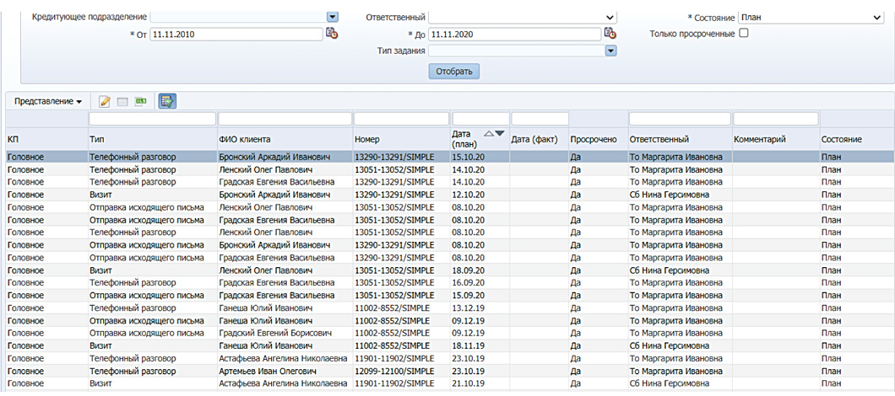Screen dimensions: 895x396
Task: Toggle the filter row toolbar icon
Action: click(x=167, y=102)
